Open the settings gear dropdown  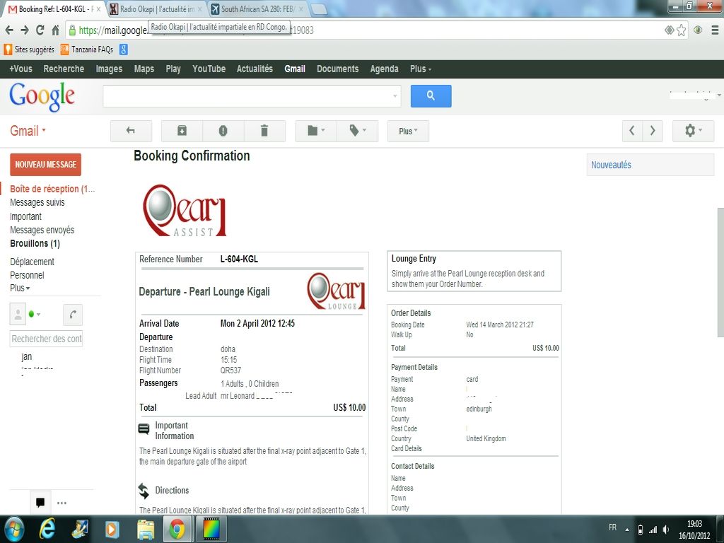click(x=693, y=131)
